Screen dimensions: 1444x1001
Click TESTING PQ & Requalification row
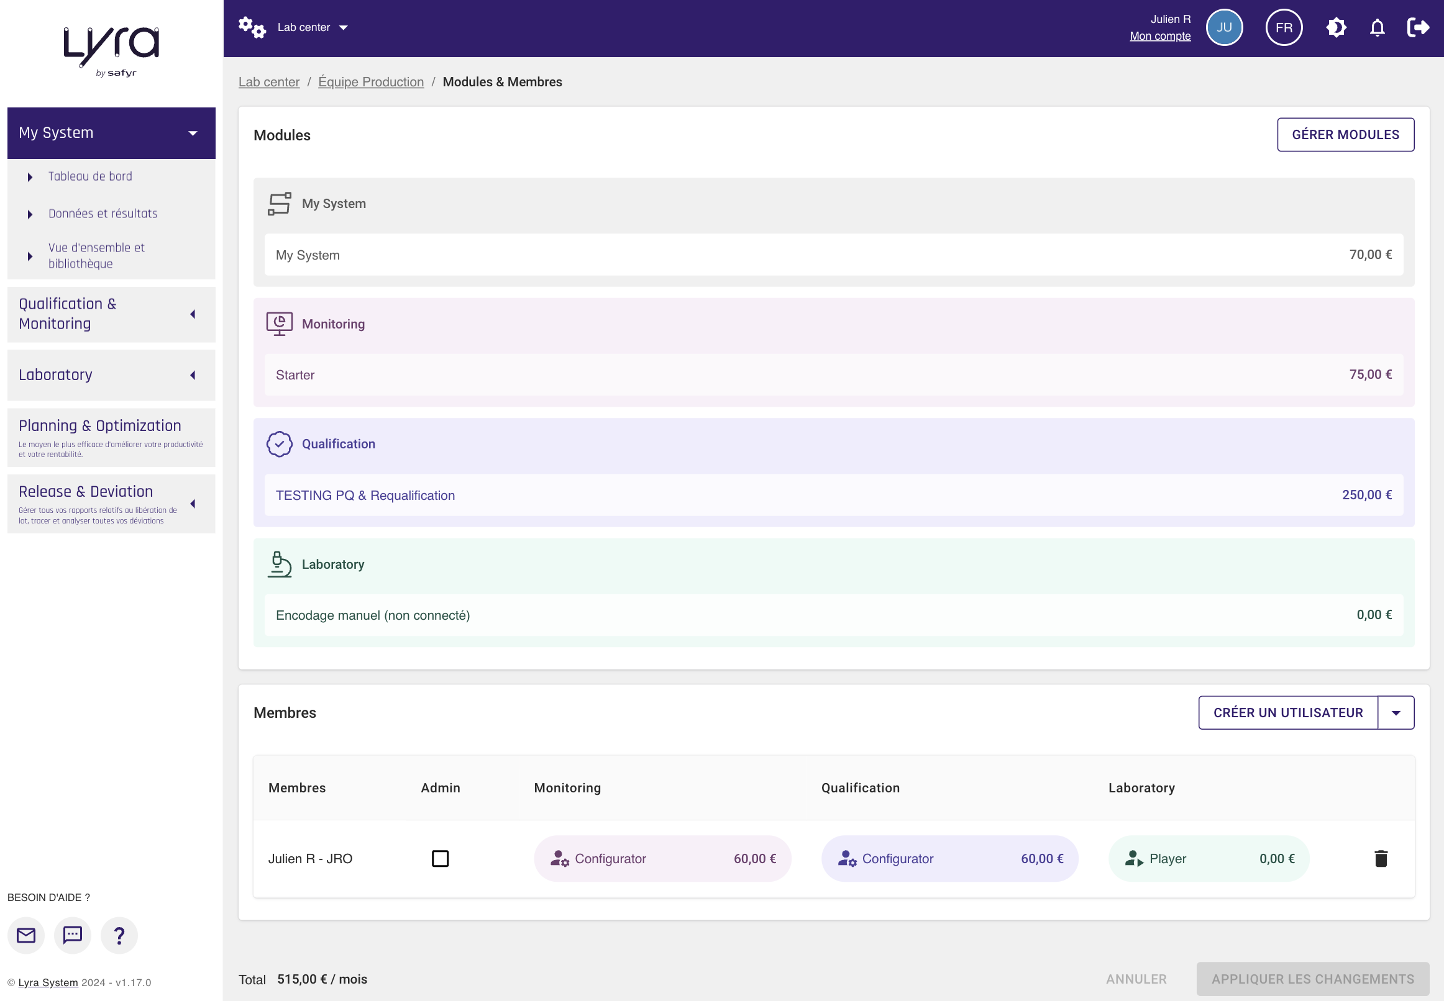[x=833, y=496]
